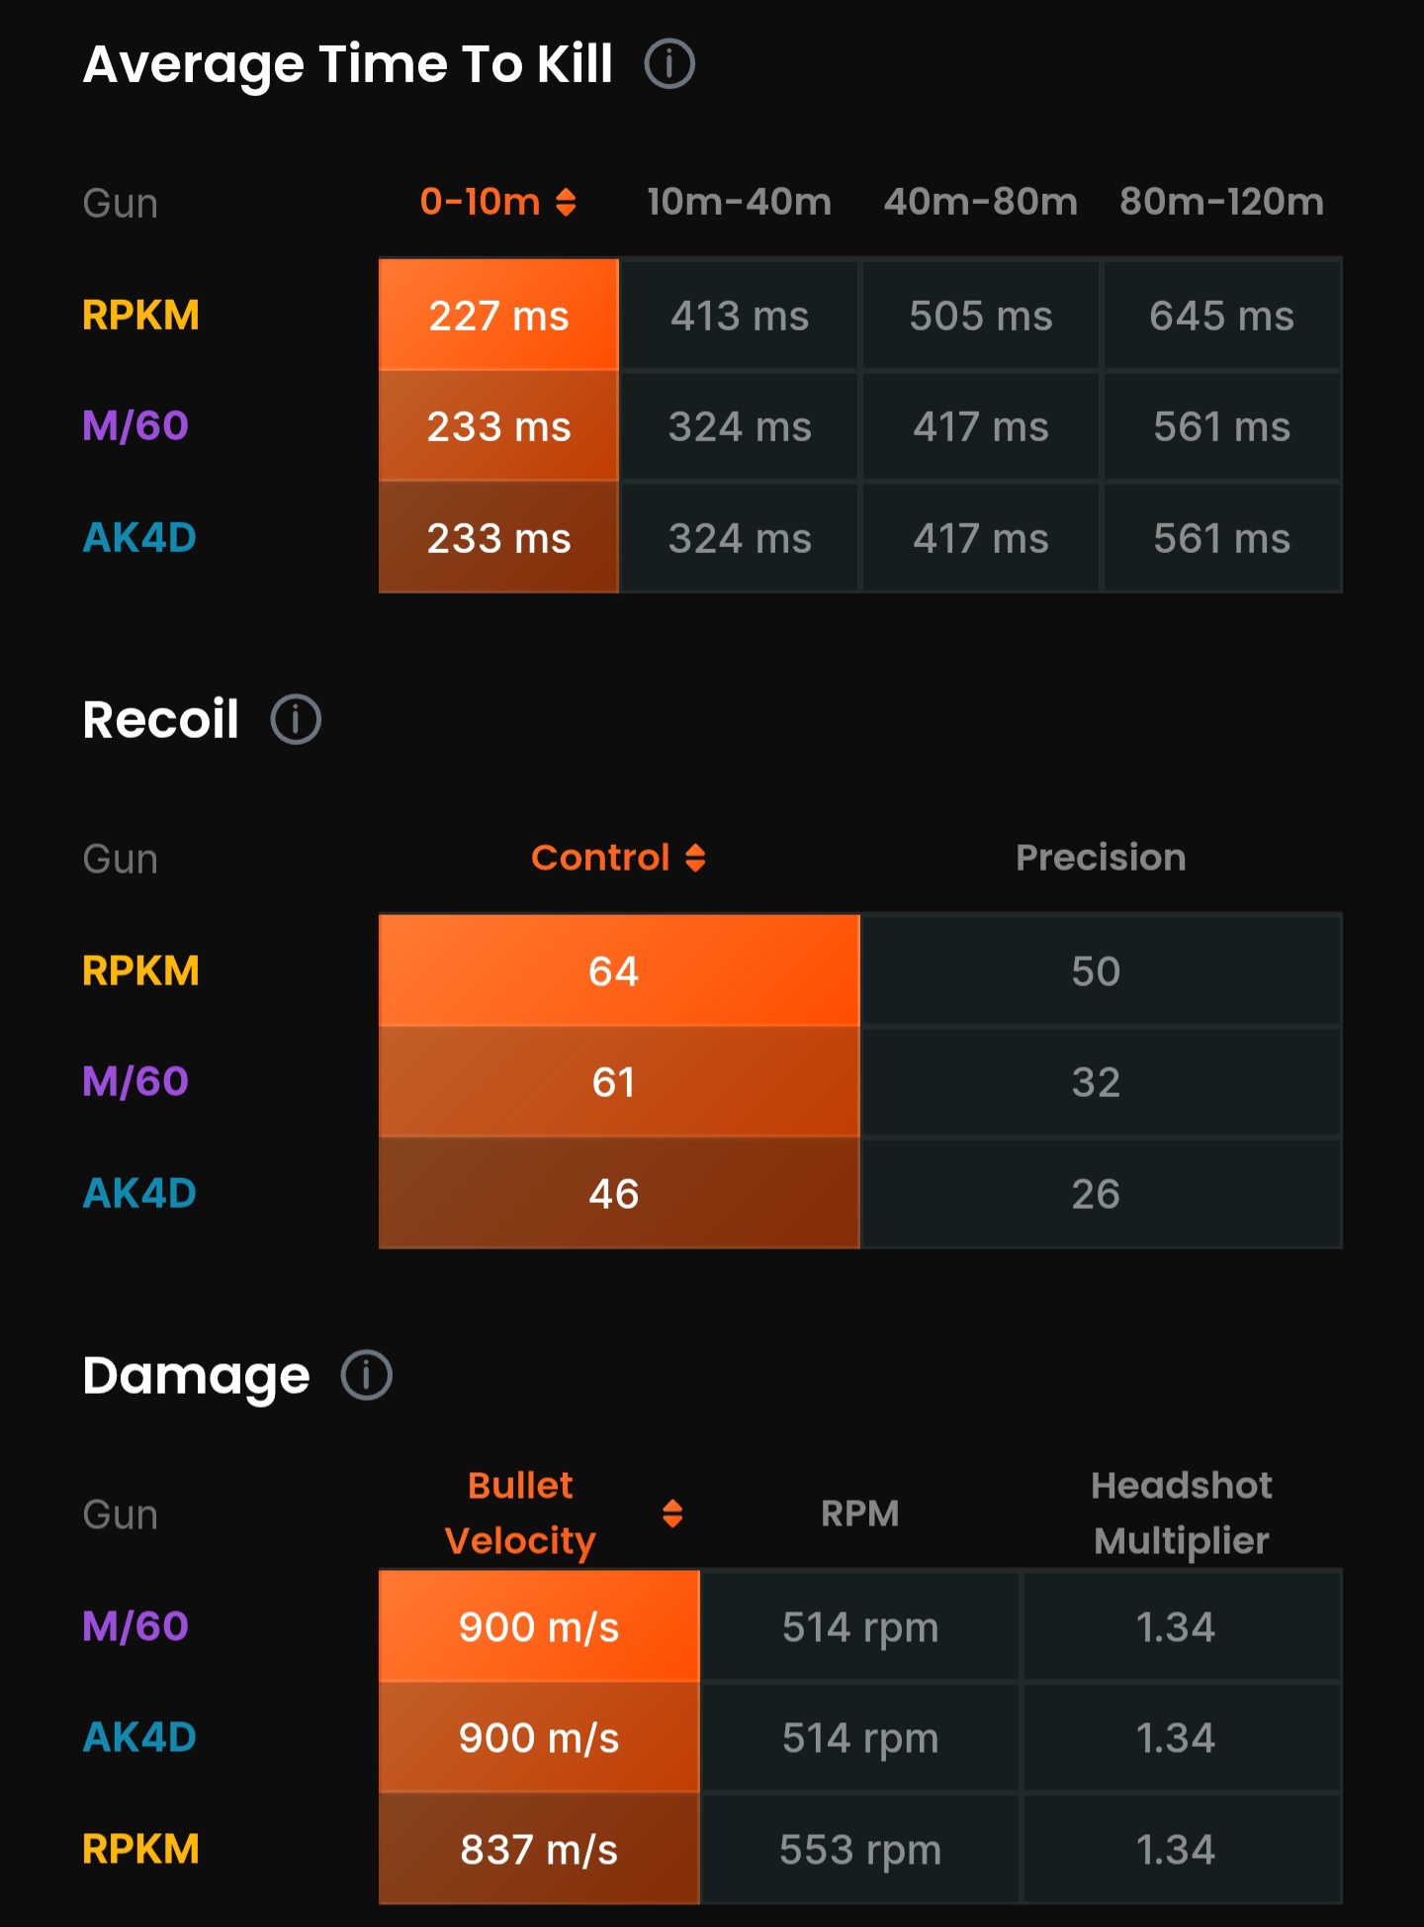Sort time to kill by 40m-80m
1424x1927 pixels.
tap(980, 203)
